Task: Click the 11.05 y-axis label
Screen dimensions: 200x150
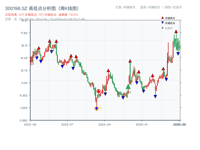Action: [x=24, y=83]
